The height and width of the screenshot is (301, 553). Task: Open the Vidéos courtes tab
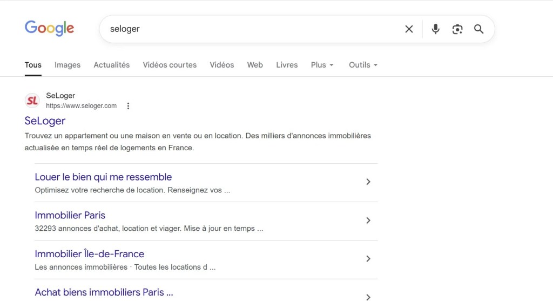click(x=170, y=65)
